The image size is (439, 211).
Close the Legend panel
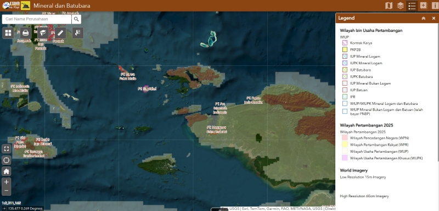pyautogui.click(x=434, y=18)
